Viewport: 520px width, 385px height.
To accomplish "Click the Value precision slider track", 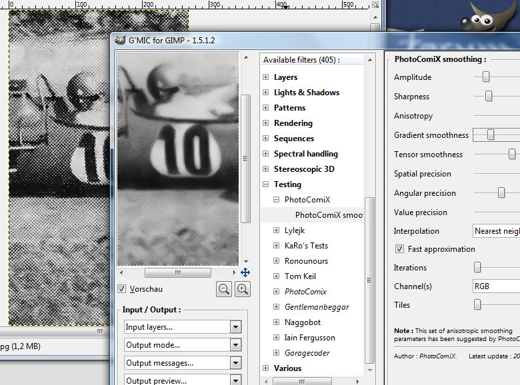I will (497, 212).
